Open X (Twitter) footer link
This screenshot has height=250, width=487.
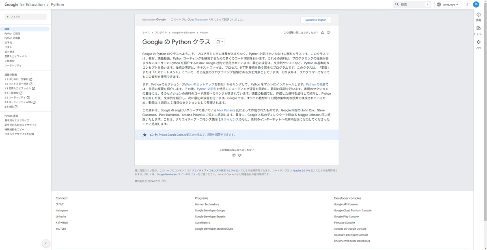[62, 223]
